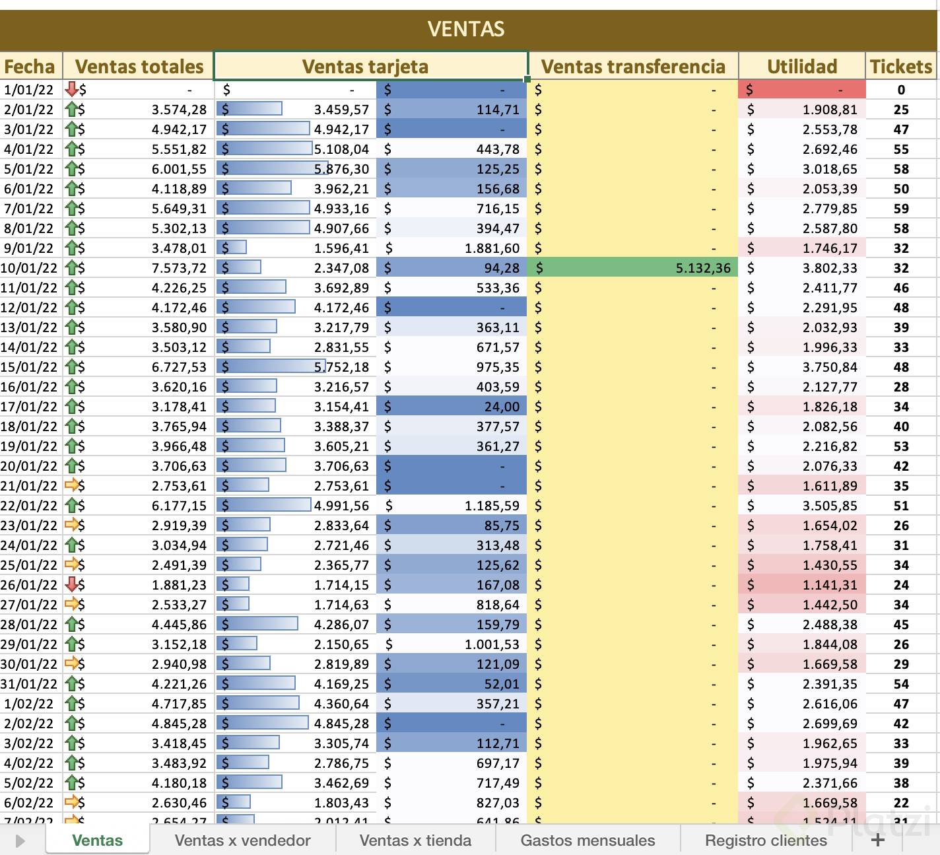The width and height of the screenshot is (940, 855).
Task: Click the green up arrow in the 31/01/22 row
Action: click(72, 683)
